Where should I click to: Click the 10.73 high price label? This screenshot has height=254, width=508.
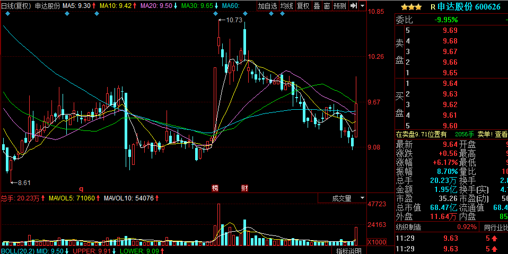coord(234,20)
